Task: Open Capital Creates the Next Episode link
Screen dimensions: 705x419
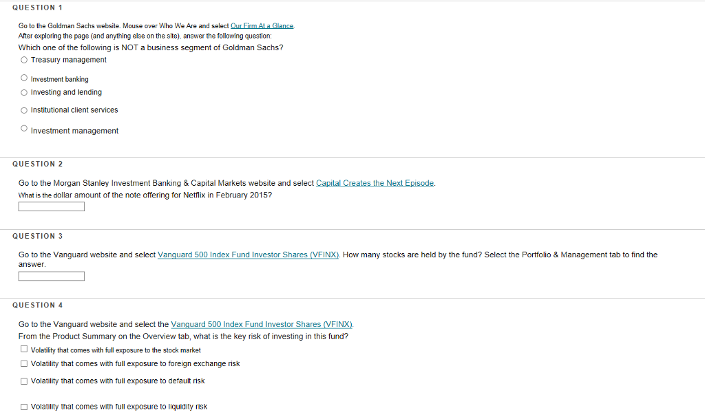Action: (375, 183)
